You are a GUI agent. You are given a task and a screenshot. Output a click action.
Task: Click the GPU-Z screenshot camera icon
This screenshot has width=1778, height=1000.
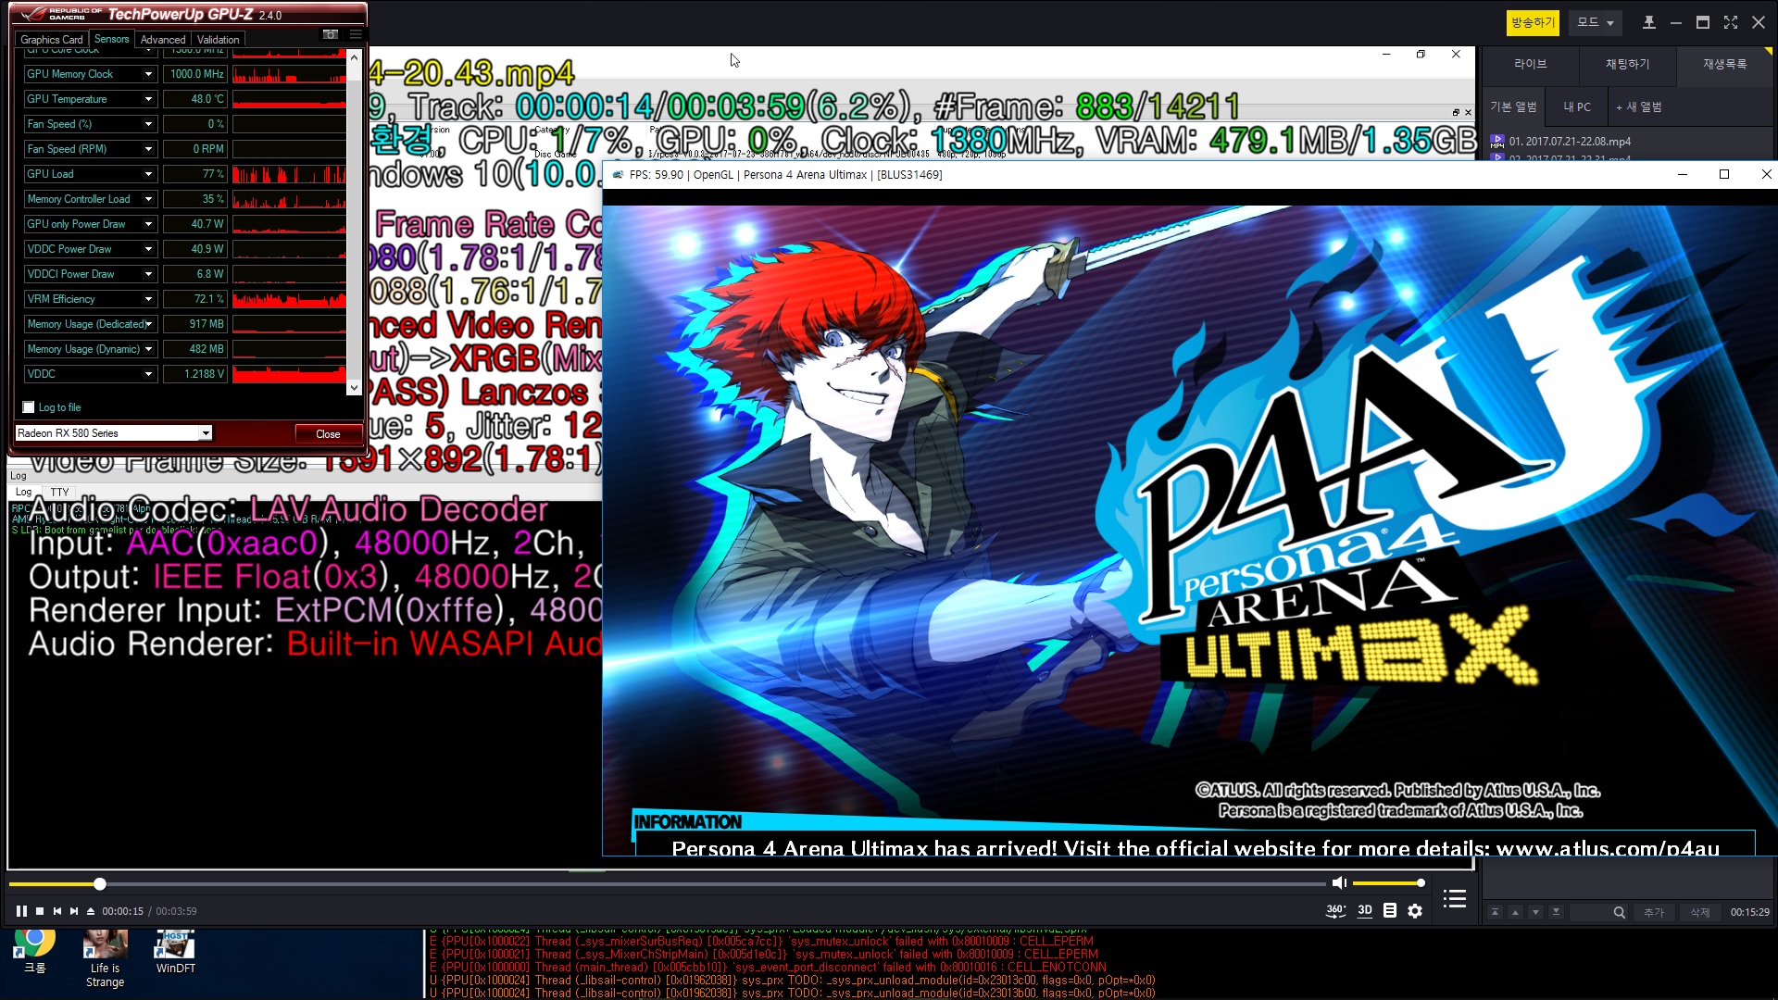point(331,34)
